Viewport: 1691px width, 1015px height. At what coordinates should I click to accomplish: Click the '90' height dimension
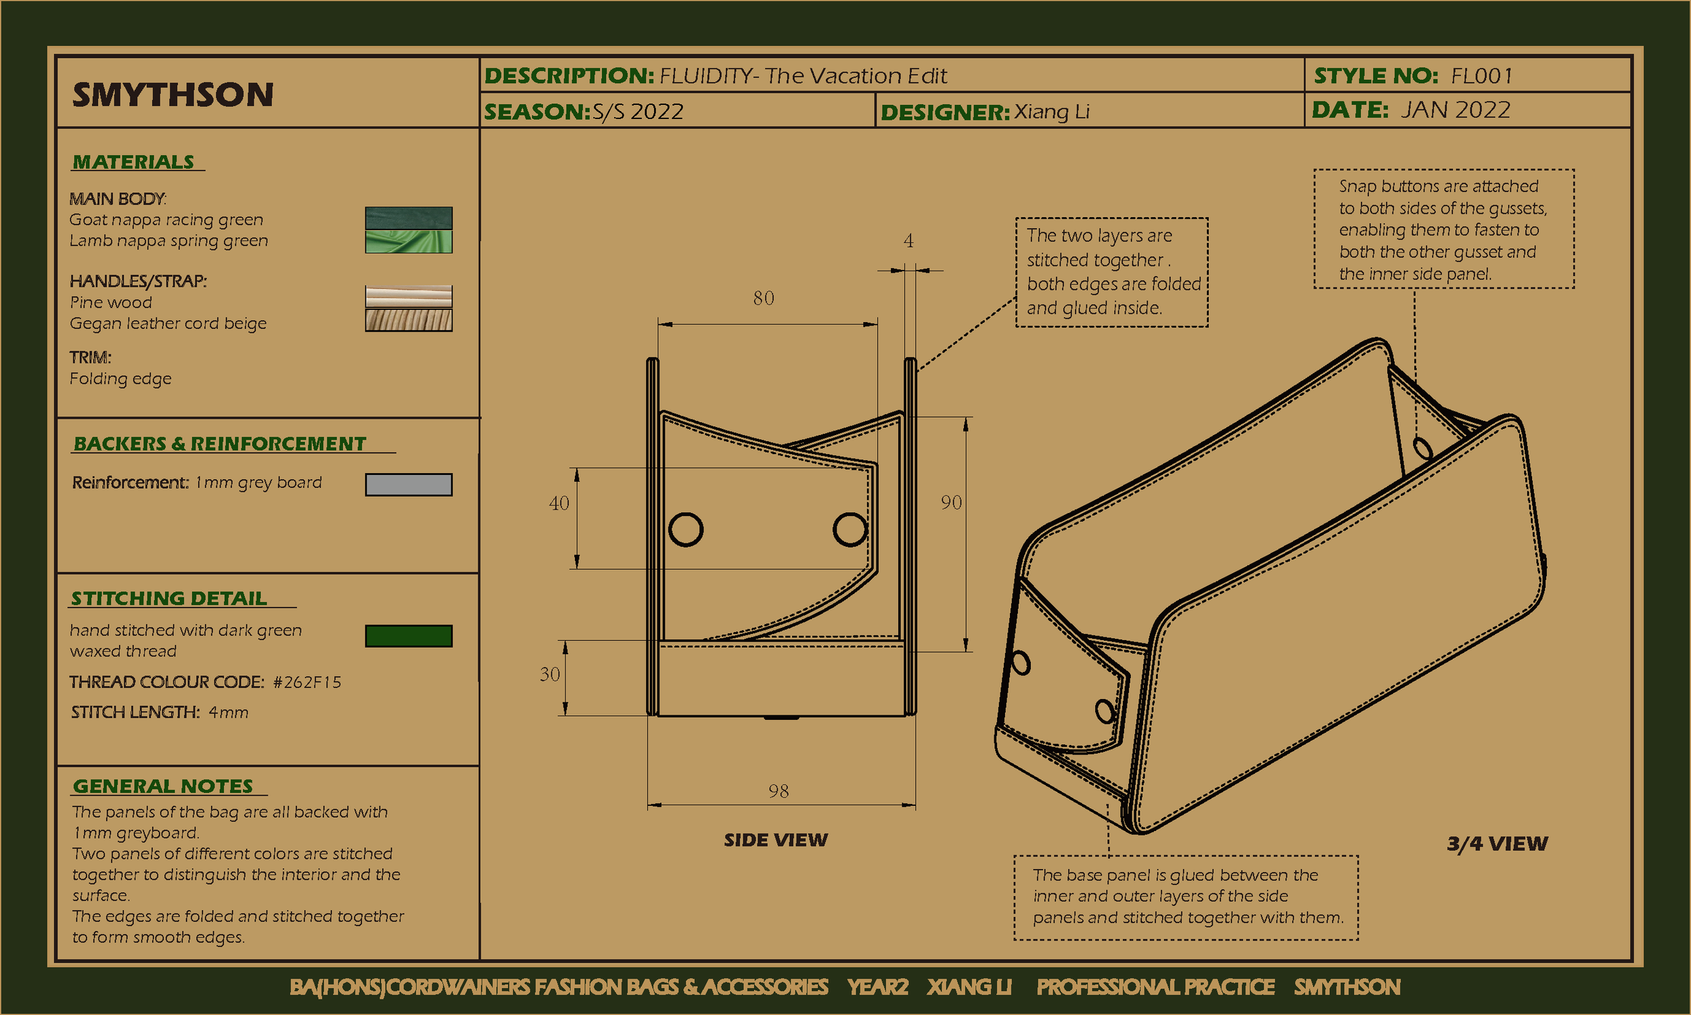point(952,502)
